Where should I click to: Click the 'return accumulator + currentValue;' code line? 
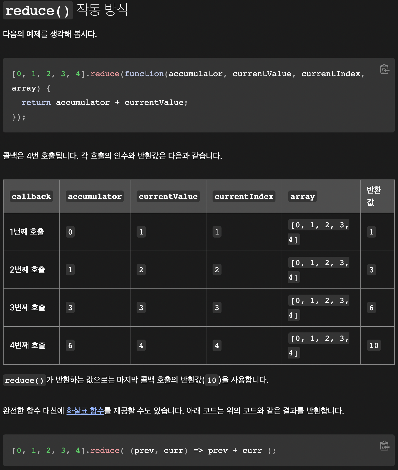[x=104, y=103]
